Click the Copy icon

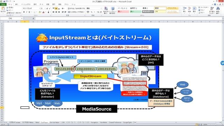tap(7, 10)
